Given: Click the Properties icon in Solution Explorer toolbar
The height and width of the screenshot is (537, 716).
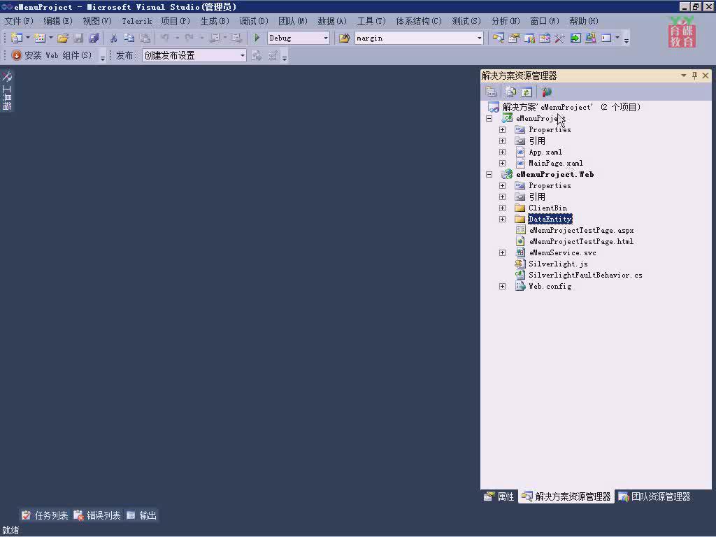Looking at the screenshot, I should pyautogui.click(x=491, y=92).
